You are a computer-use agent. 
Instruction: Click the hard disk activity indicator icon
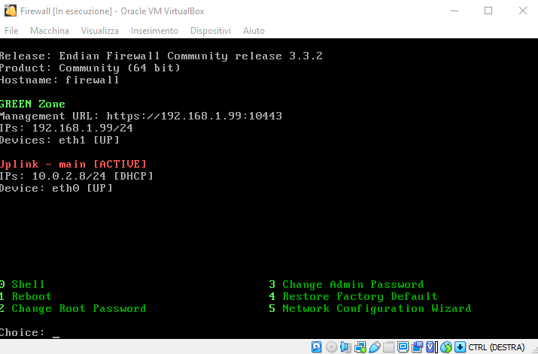coord(316,347)
